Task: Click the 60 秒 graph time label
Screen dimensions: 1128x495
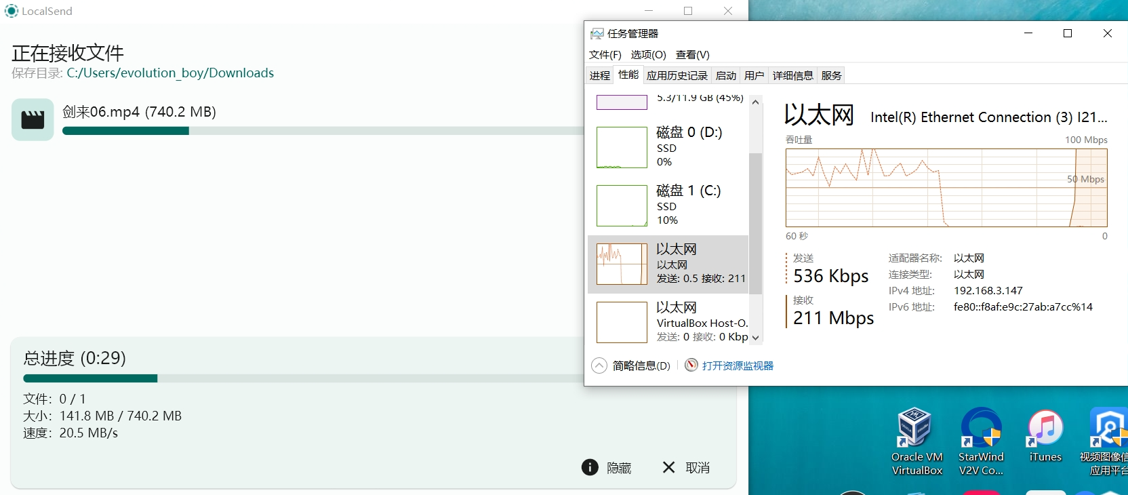Action: coord(797,236)
